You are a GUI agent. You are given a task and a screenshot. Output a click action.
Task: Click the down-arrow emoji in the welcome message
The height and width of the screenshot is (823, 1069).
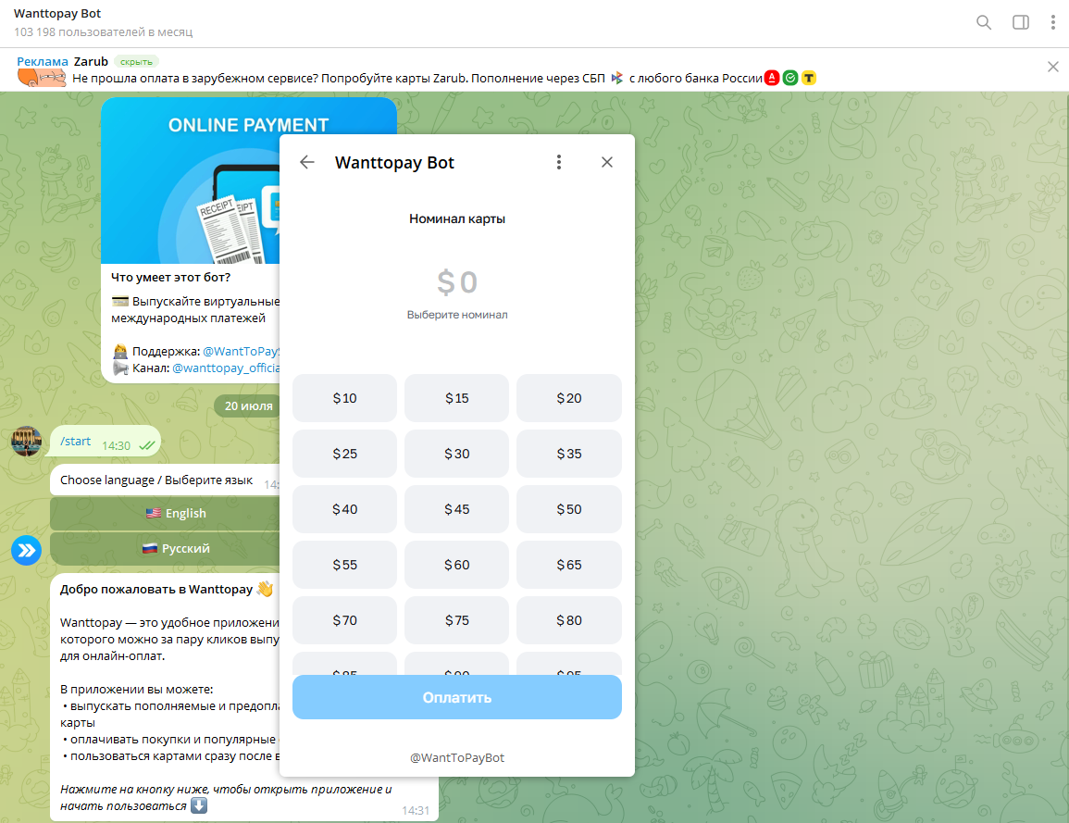point(198,805)
